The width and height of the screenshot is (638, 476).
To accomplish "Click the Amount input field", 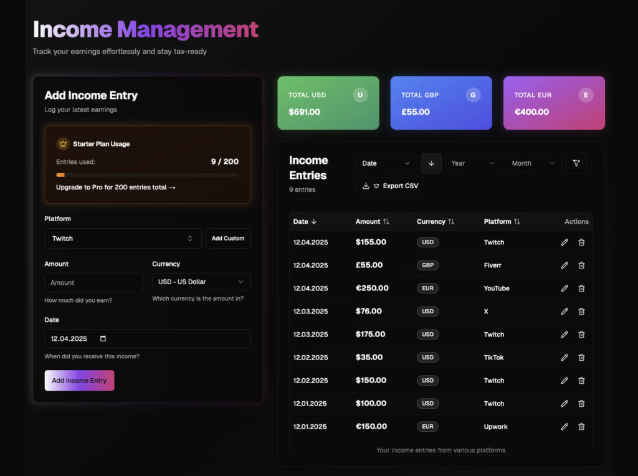I will click(93, 283).
